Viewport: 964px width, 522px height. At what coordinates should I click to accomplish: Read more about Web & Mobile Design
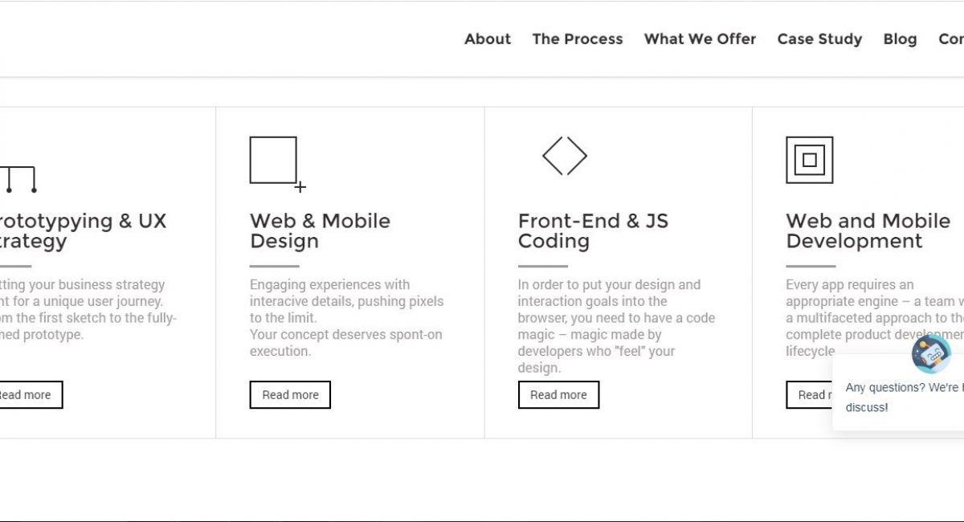pyautogui.click(x=290, y=394)
